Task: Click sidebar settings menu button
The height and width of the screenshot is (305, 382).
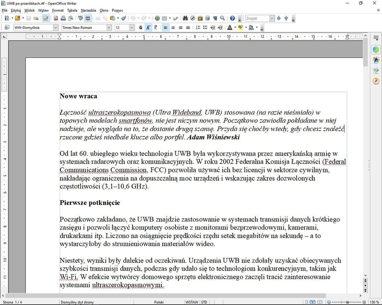Action: [376, 38]
